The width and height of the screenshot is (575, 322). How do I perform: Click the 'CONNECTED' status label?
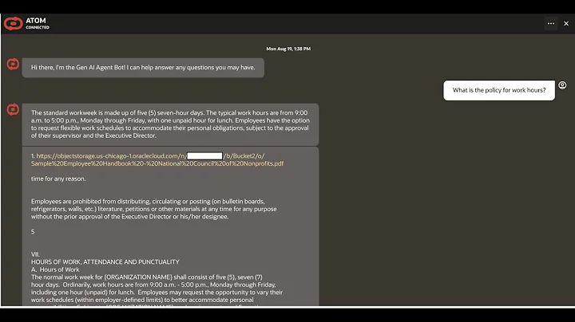tap(38, 27)
